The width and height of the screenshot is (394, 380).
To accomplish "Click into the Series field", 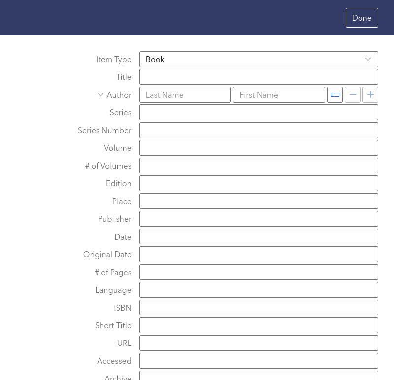I will point(259,112).
